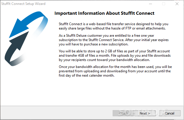Click the paragraph about 2 GB file storage

point(115,56)
